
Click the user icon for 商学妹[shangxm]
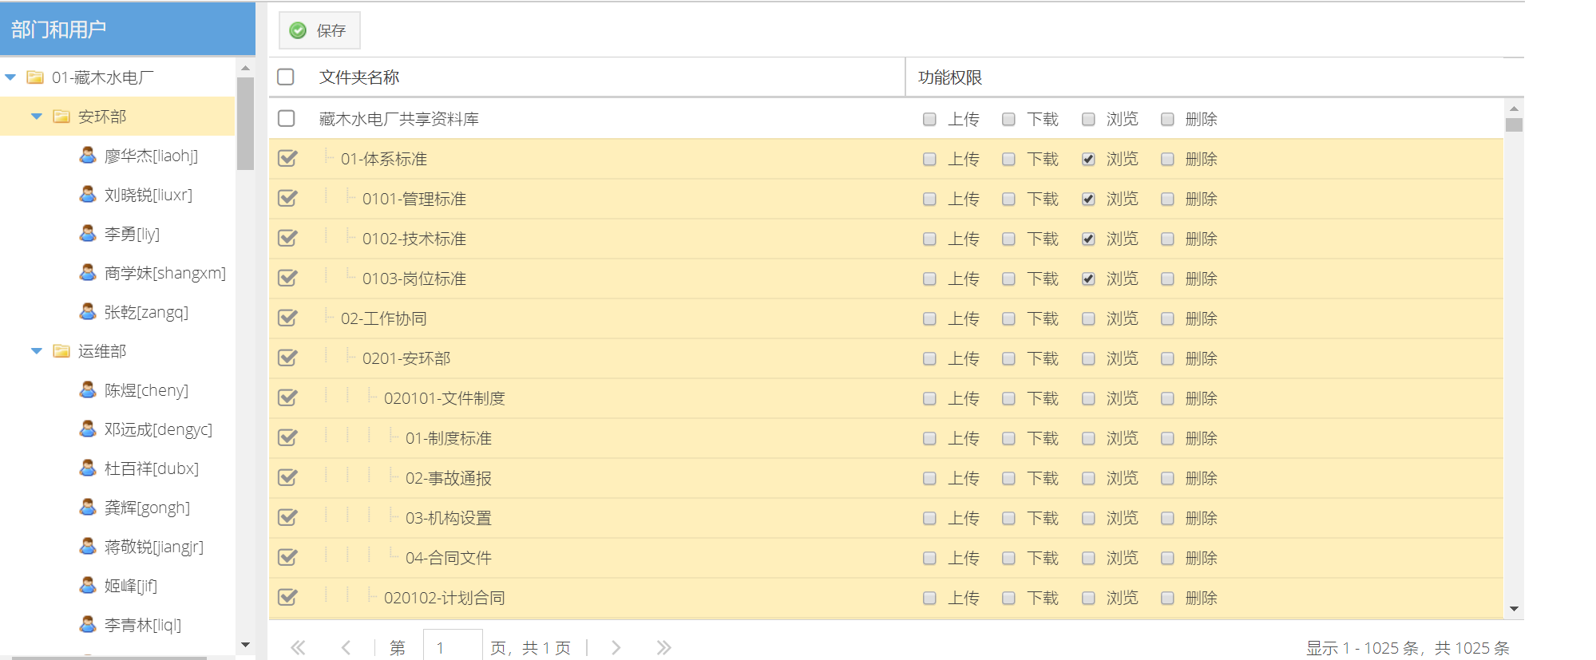point(88,272)
